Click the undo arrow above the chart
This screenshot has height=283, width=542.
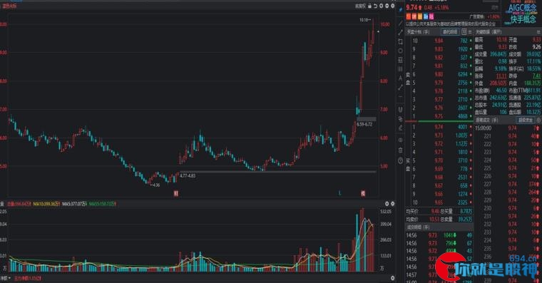tap(375, 6)
